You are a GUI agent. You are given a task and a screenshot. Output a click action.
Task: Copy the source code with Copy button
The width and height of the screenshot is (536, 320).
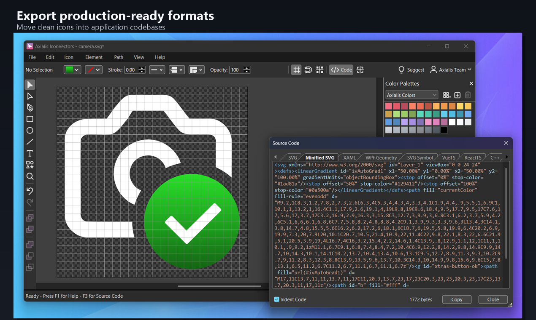click(x=457, y=299)
